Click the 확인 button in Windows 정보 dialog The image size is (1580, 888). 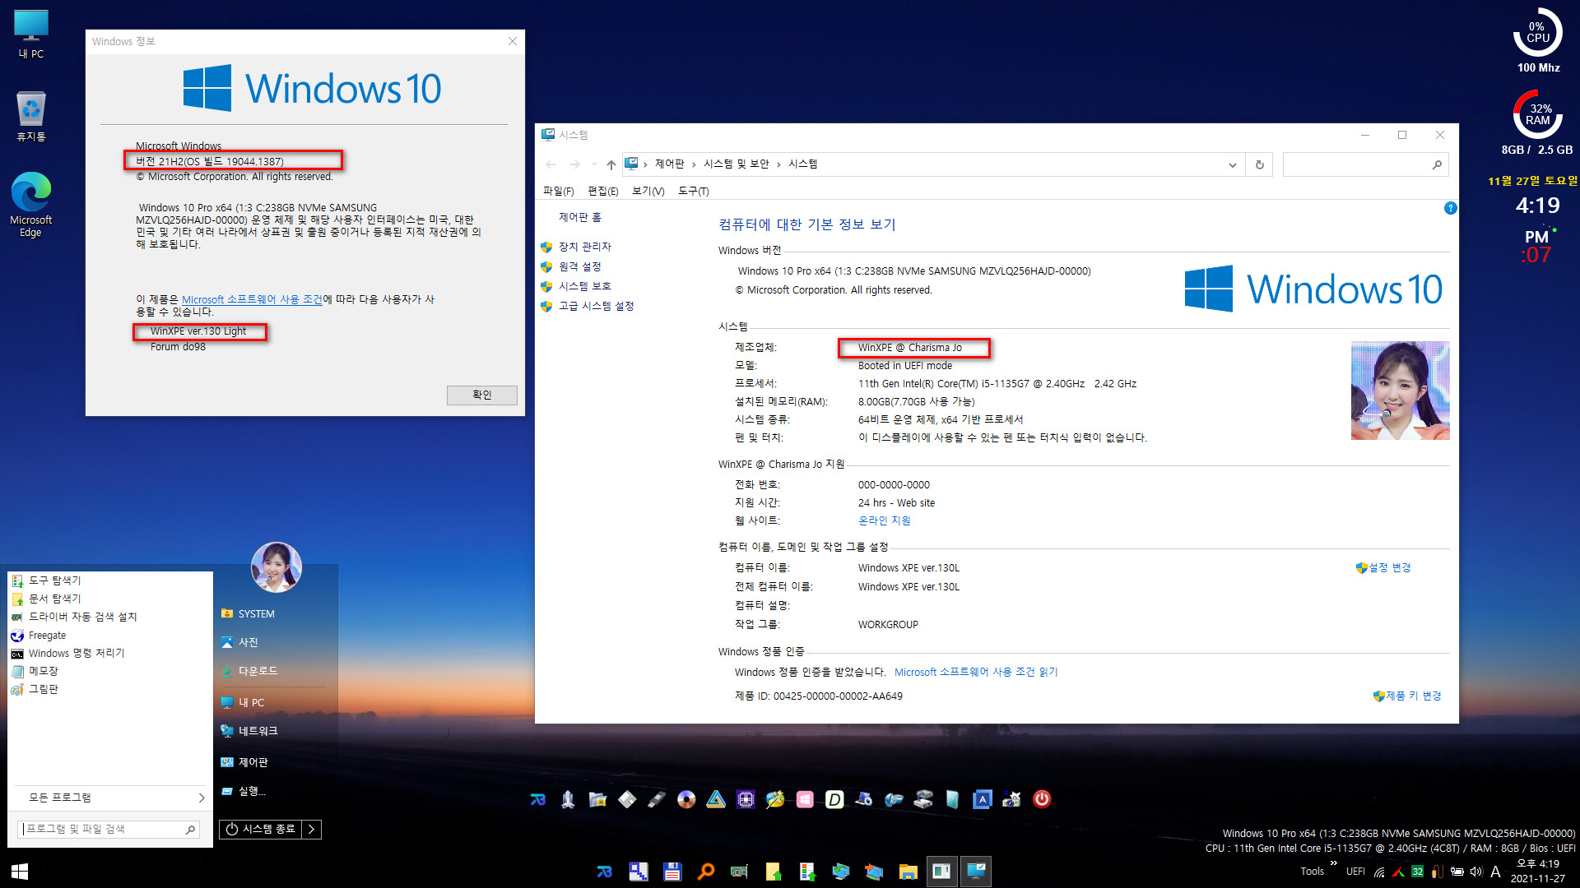[481, 395]
